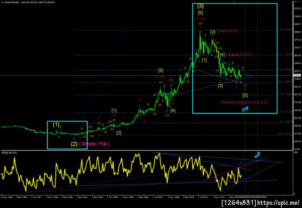
Task: Click the [5] label above 'Ending Diagonal'
Action: 245,95
